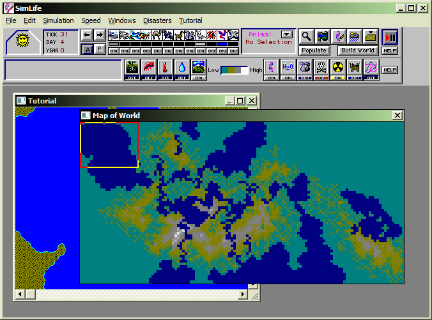Click the right arrow species scroll button
The width and height of the screenshot is (432, 320).
(100, 35)
